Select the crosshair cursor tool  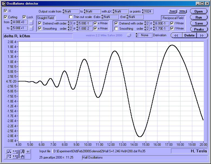click(x=28, y=151)
